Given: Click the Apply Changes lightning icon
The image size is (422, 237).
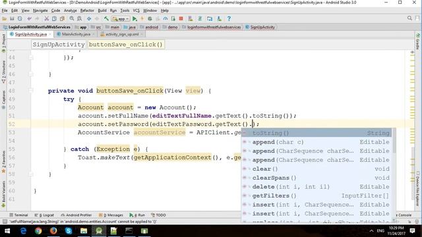Looking at the screenshot, I should coord(142,19).
